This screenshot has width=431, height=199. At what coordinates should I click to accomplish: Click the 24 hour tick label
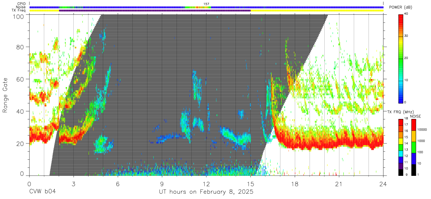[383, 184]
